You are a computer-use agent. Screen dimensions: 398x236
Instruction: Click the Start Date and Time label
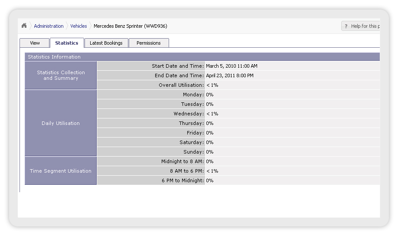pos(178,66)
